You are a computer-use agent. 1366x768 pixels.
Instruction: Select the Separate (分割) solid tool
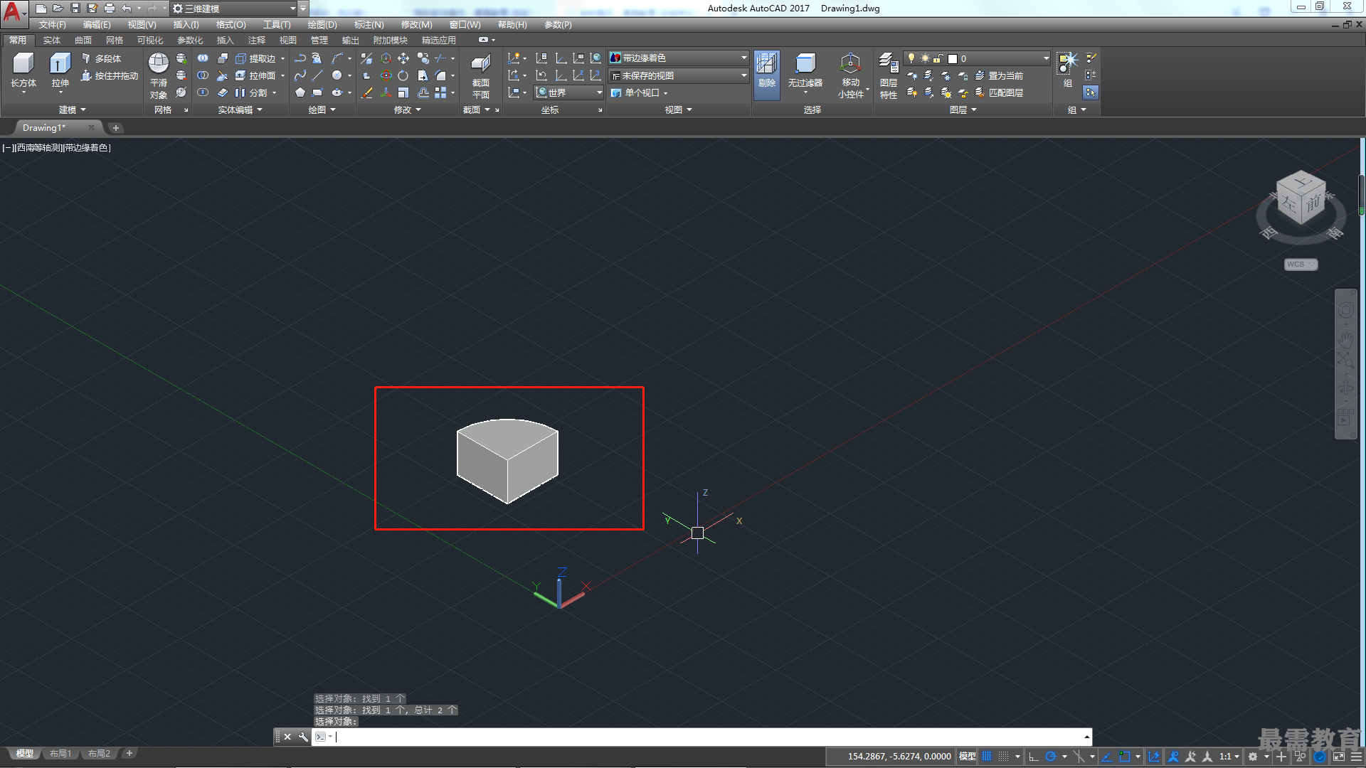point(251,92)
